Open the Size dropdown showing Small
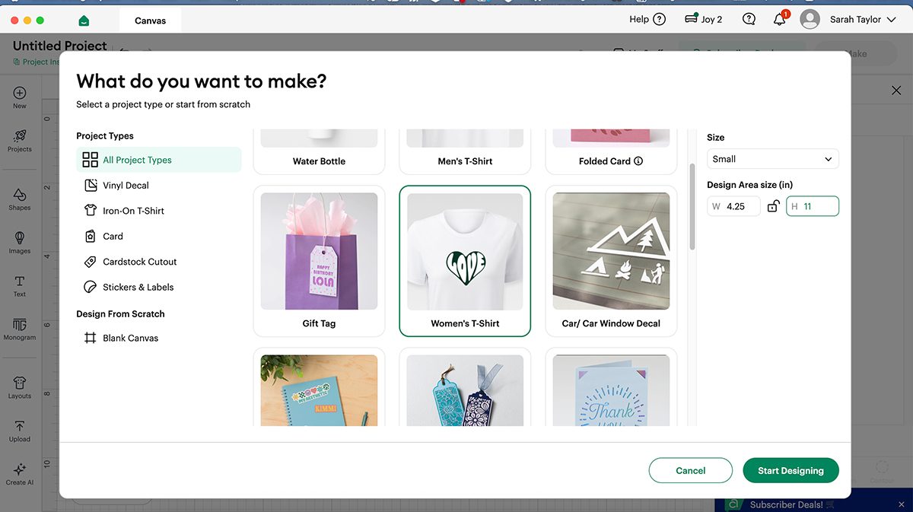 pos(772,159)
